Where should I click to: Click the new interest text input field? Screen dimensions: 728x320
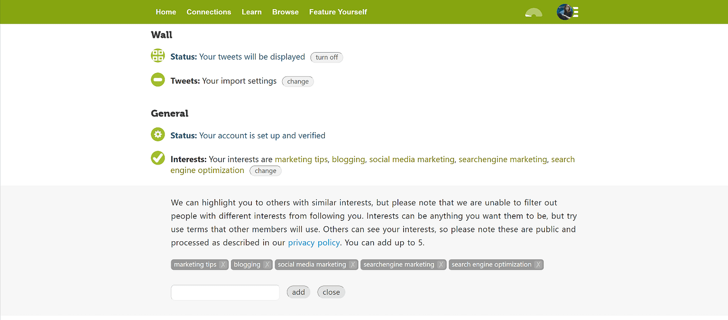tap(225, 292)
